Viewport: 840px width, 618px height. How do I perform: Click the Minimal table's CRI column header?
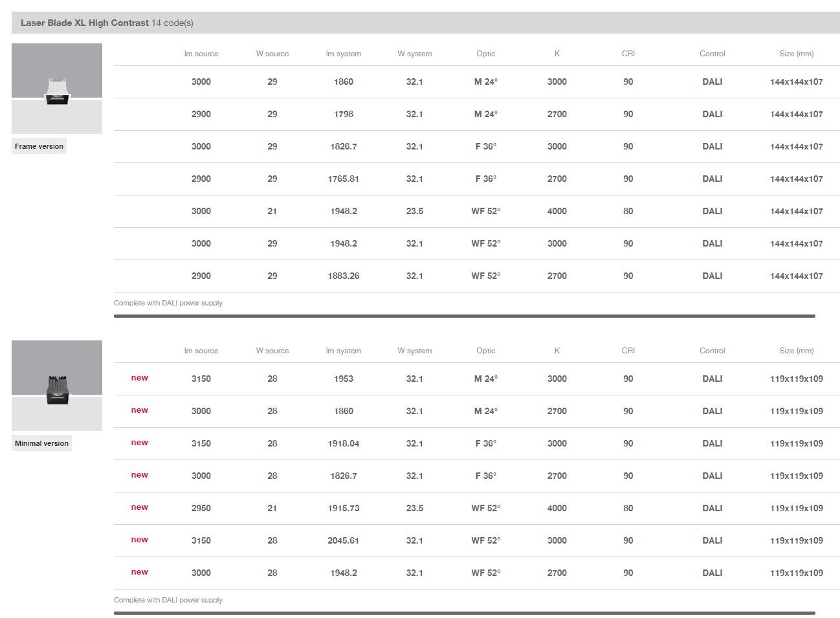628,351
